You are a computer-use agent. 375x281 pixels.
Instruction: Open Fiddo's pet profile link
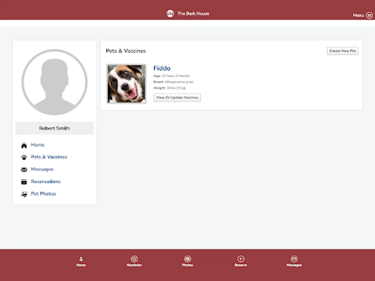coord(162,68)
